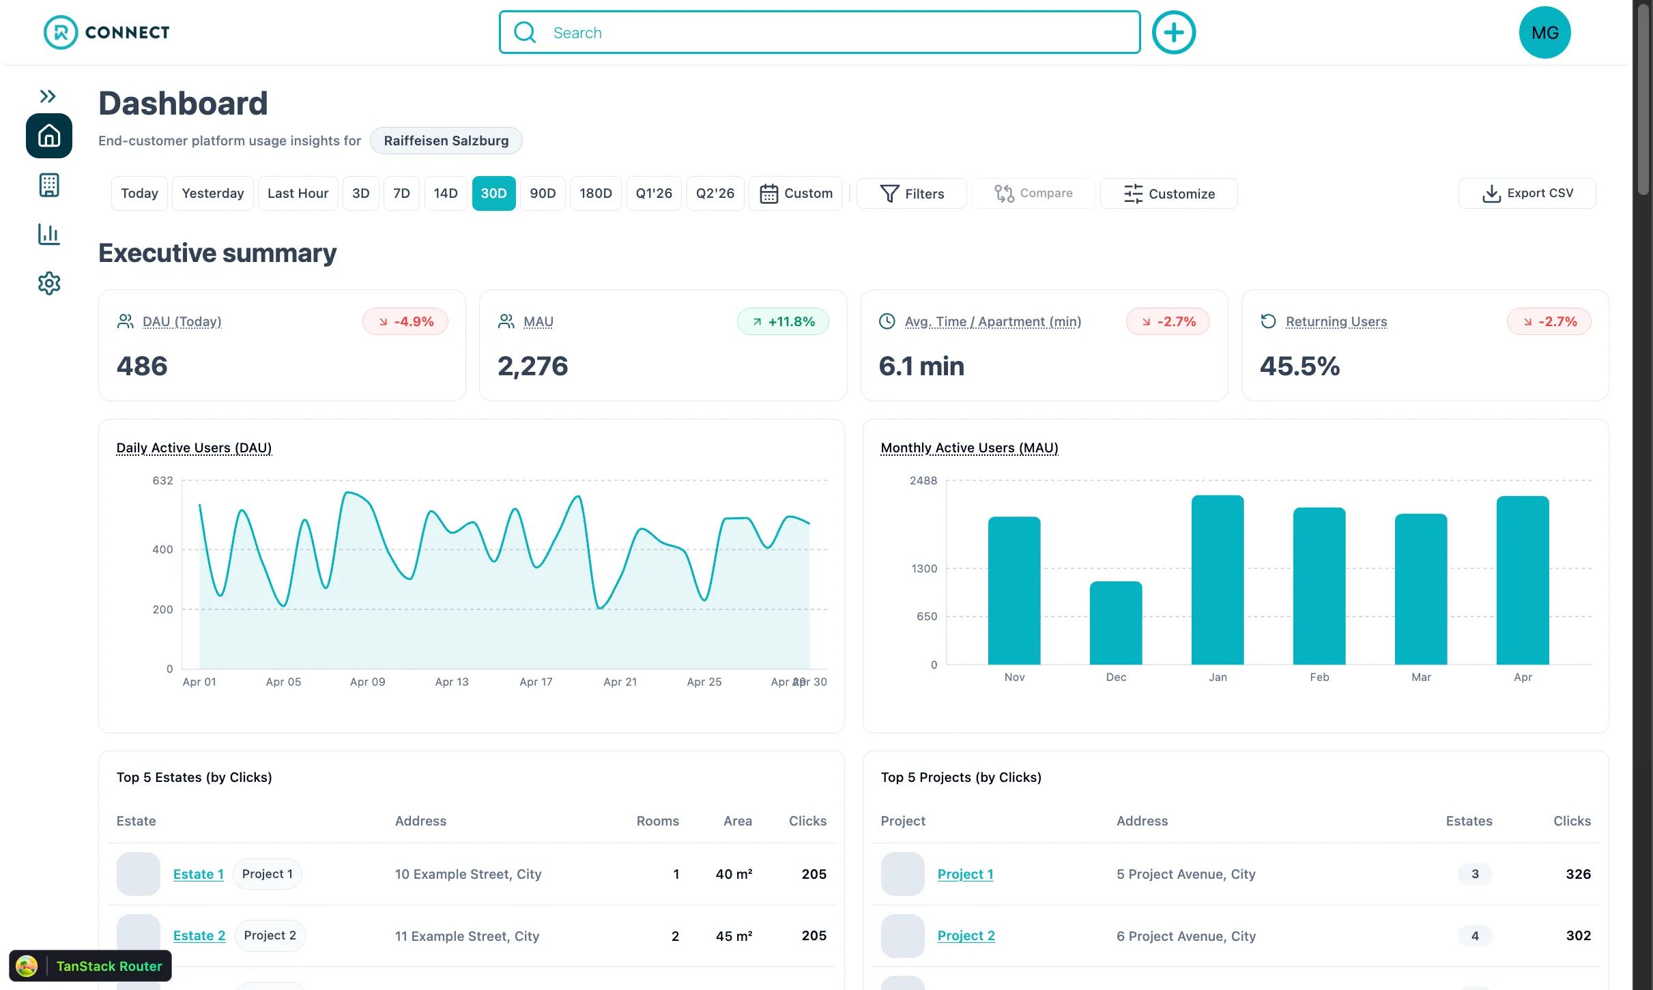The width and height of the screenshot is (1653, 990).
Task: Open the Customize options
Action: 1169,194
